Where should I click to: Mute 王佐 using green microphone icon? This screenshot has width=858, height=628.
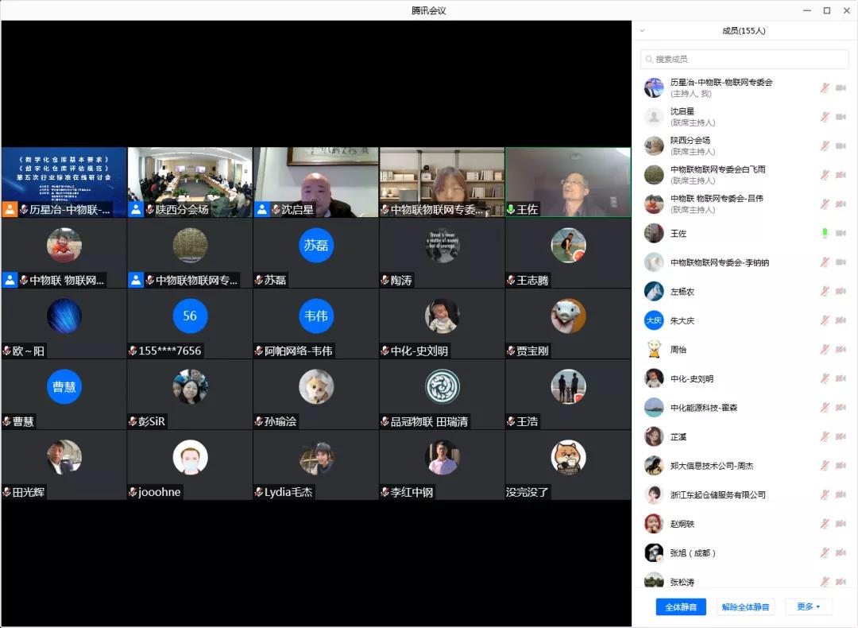point(825,233)
